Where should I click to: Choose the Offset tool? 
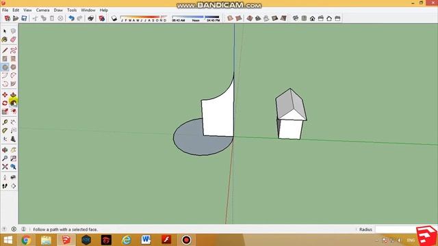[x=13, y=111]
